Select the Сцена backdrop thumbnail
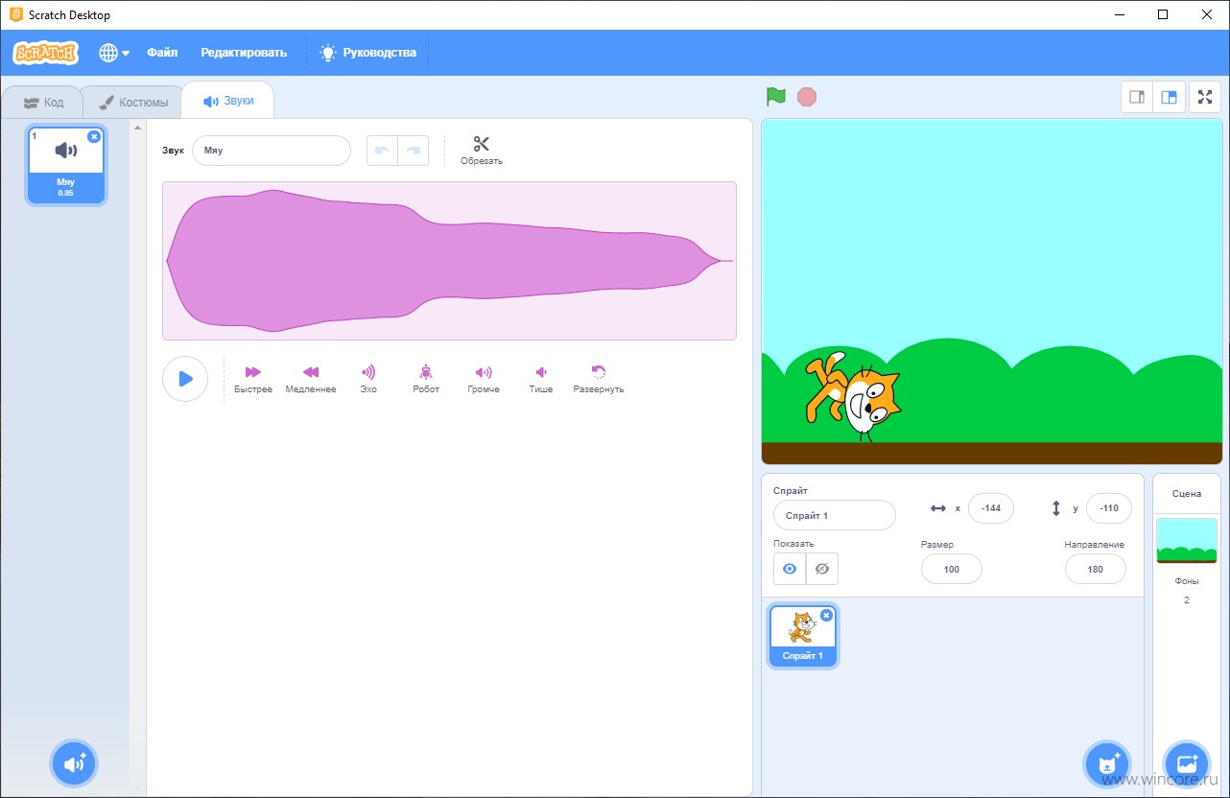The image size is (1230, 798). pos(1187,541)
